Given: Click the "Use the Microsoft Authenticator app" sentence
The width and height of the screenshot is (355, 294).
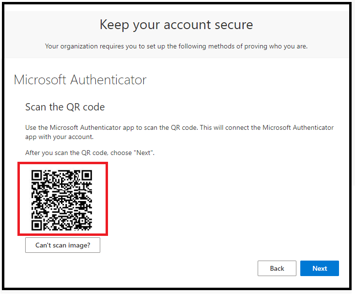Looking at the screenshot, I should click(x=179, y=127).
